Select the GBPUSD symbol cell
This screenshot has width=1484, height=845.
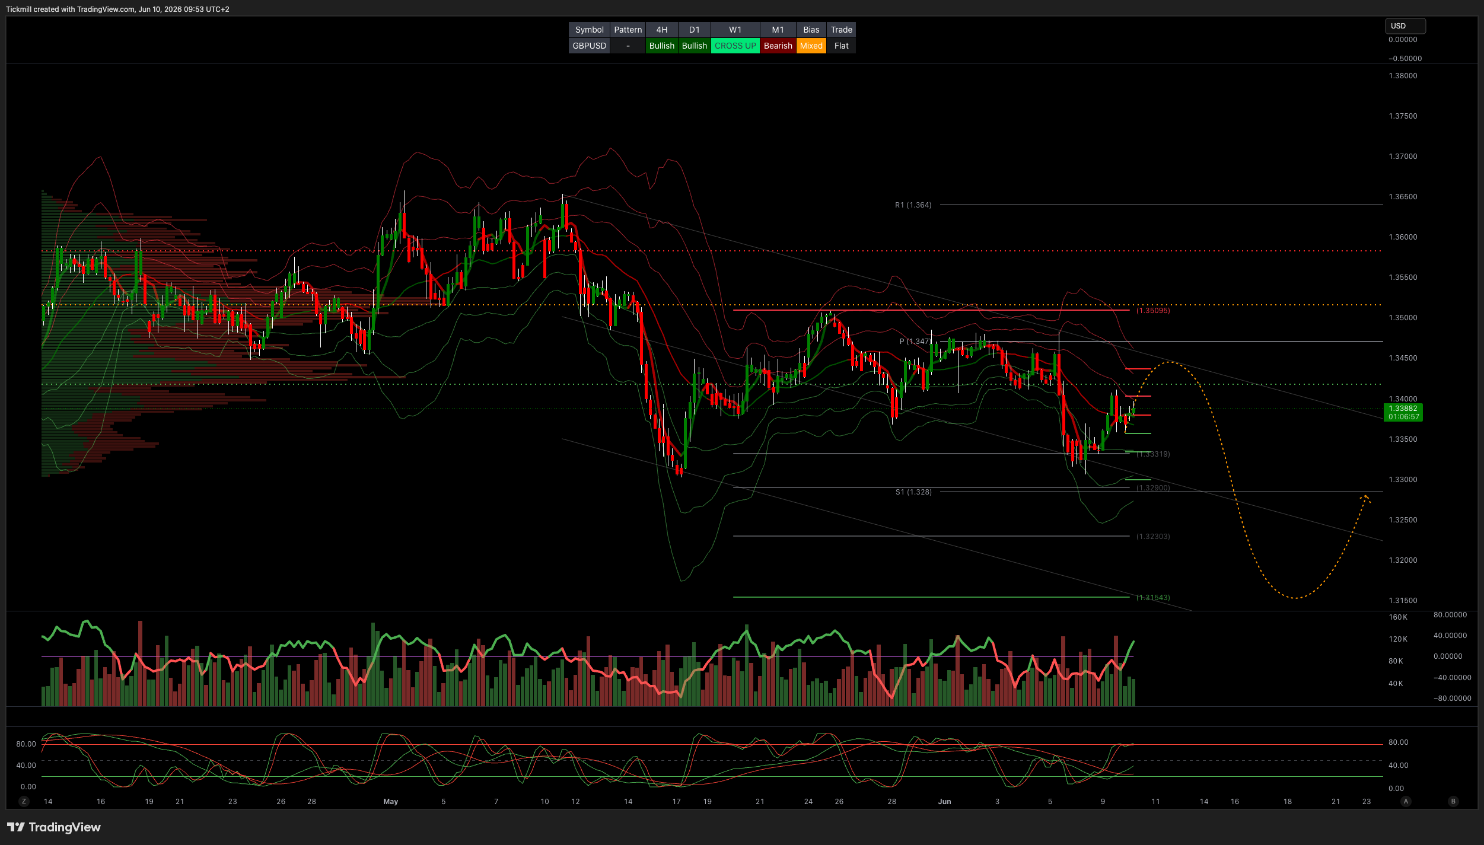(589, 46)
